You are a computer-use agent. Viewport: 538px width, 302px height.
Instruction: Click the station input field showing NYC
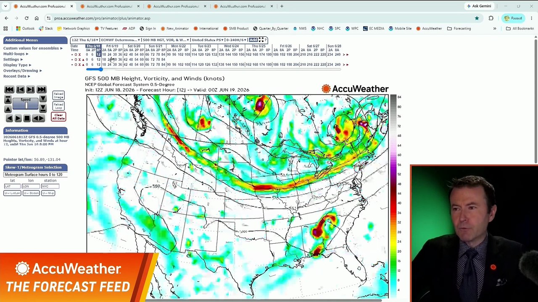(x=50, y=186)
